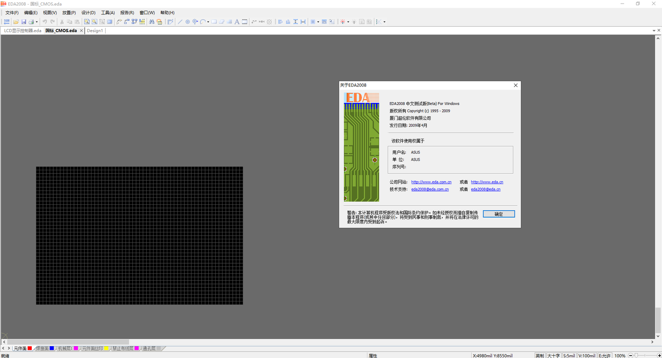
Task: Select the place pad circle tool
Action: click(188, 22)
